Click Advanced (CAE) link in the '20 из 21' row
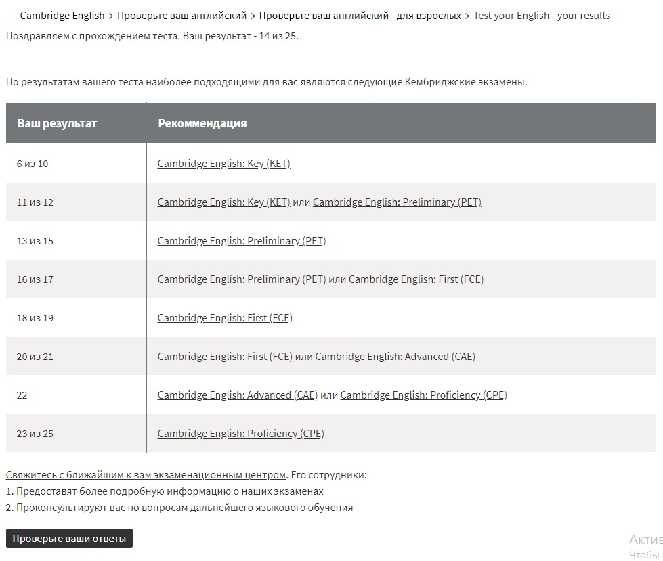This screenshot has width=663, height=561. [395, 357]
